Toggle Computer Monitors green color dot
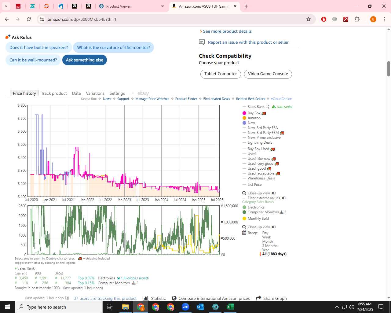 [244, 212]
